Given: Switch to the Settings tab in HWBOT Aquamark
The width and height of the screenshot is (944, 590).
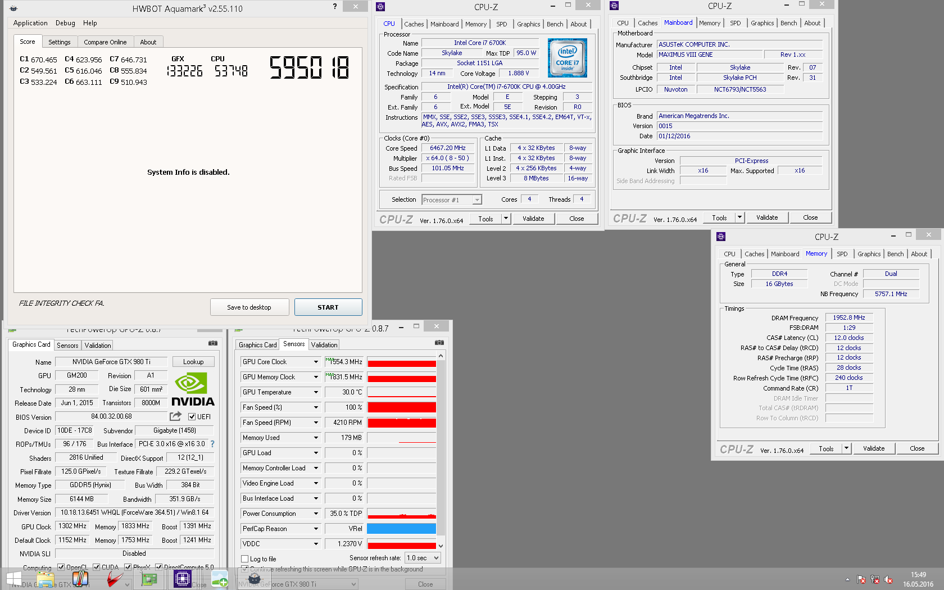Looking at the screenshot, I should pos(60,42).
